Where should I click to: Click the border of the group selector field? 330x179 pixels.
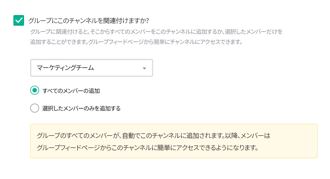point(92,60)
